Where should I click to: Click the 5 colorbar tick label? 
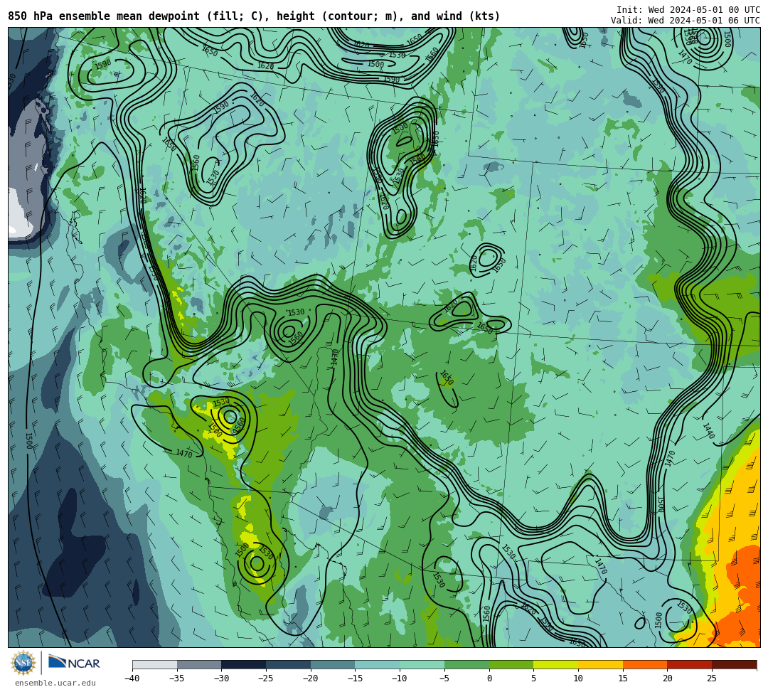pyautogui.click(x=534, y=678)
